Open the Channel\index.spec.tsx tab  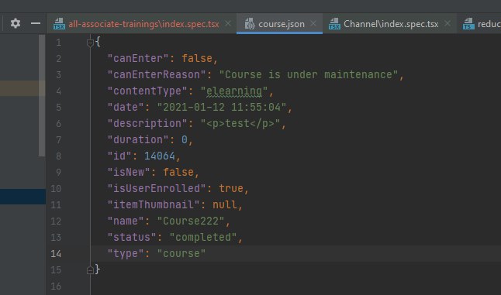click(391, 24)
